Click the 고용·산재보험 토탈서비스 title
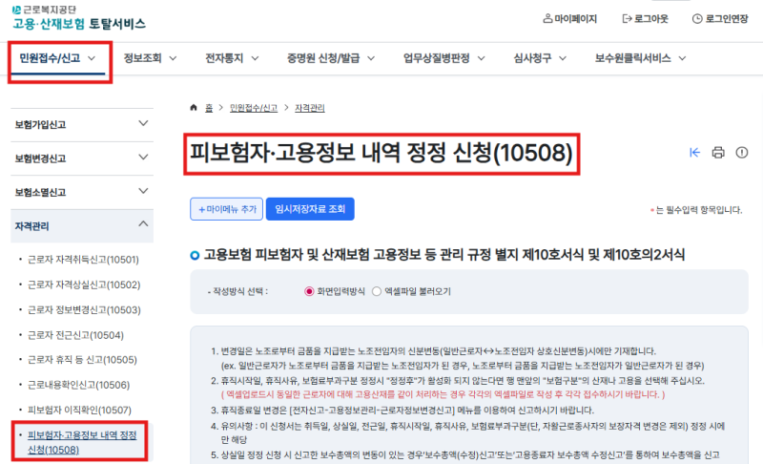The width and height of the screenshot is (763, 464). click(x=79, y=24)
